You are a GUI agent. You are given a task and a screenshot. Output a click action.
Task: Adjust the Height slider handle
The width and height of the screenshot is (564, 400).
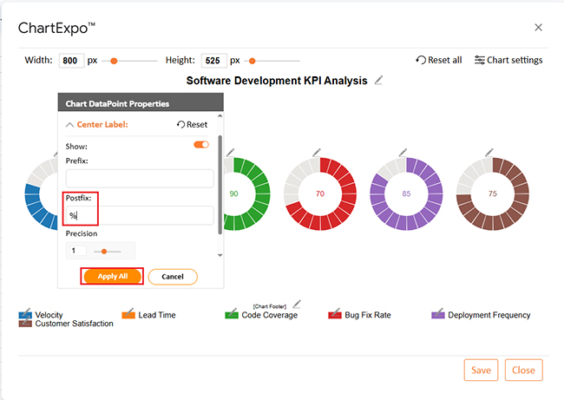[252, 61]
